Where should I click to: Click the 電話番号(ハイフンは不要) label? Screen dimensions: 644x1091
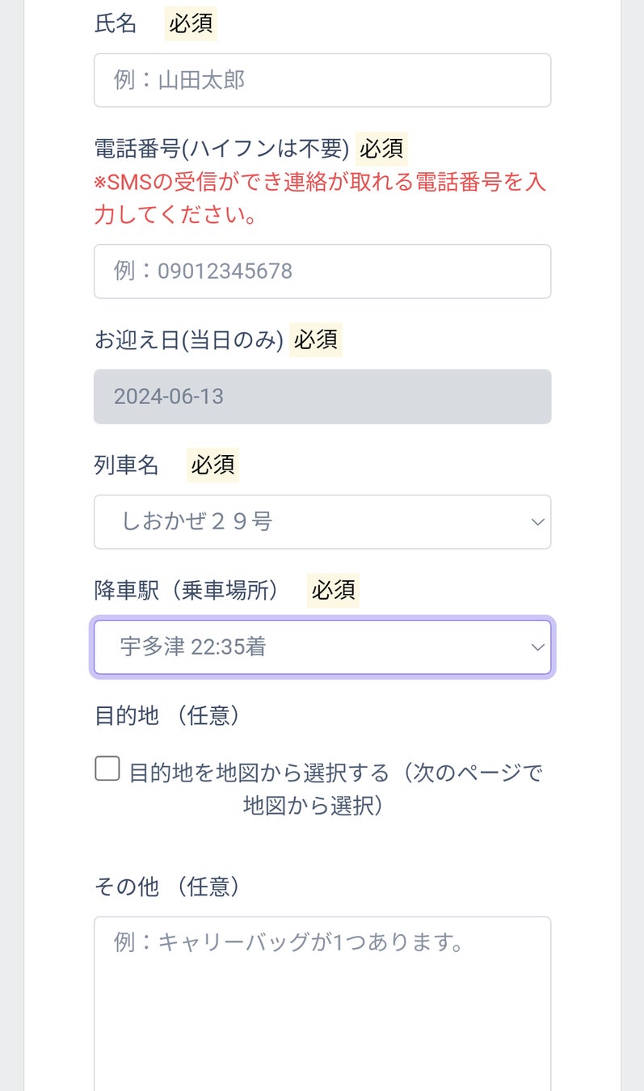(221, 149)
